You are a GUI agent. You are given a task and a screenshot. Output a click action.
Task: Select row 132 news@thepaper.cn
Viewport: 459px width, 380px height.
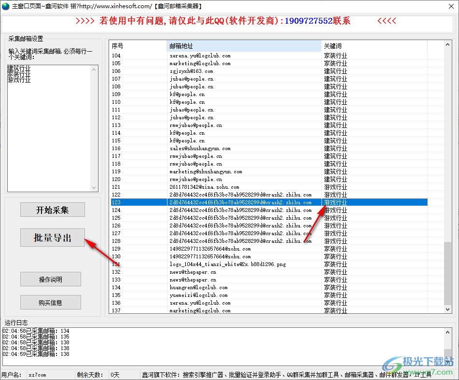(269, 272)
